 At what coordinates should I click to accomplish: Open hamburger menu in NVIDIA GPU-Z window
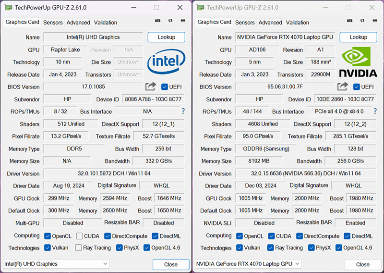click(375, 21)
